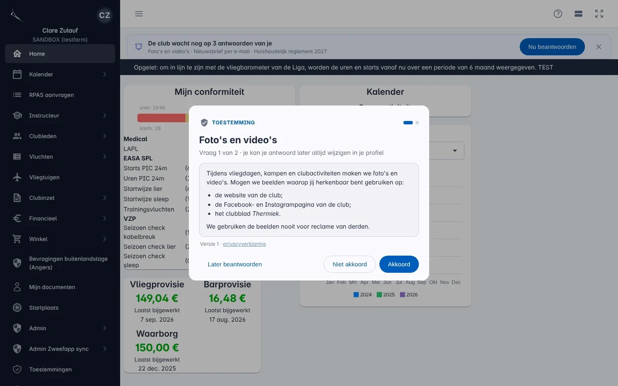
Task: Click the Waarborg amount 150,00 €
Action: 157,347
